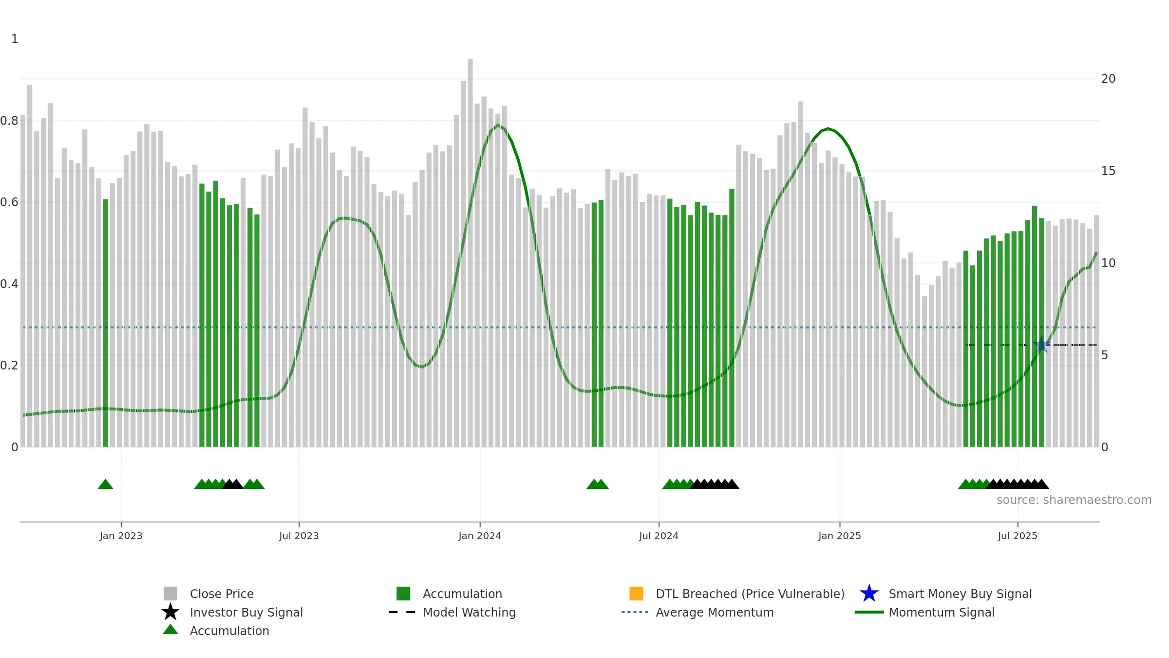The image size is (1169, 658).
Task: Click the black Investor Buy Signal star in legend
Action: click(x=170, y=612)
